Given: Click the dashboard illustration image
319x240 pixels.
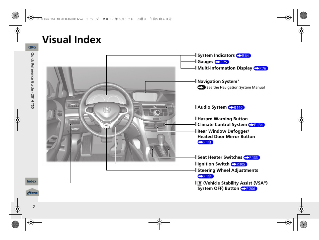Looking at the screenshot, I should 111,114.
